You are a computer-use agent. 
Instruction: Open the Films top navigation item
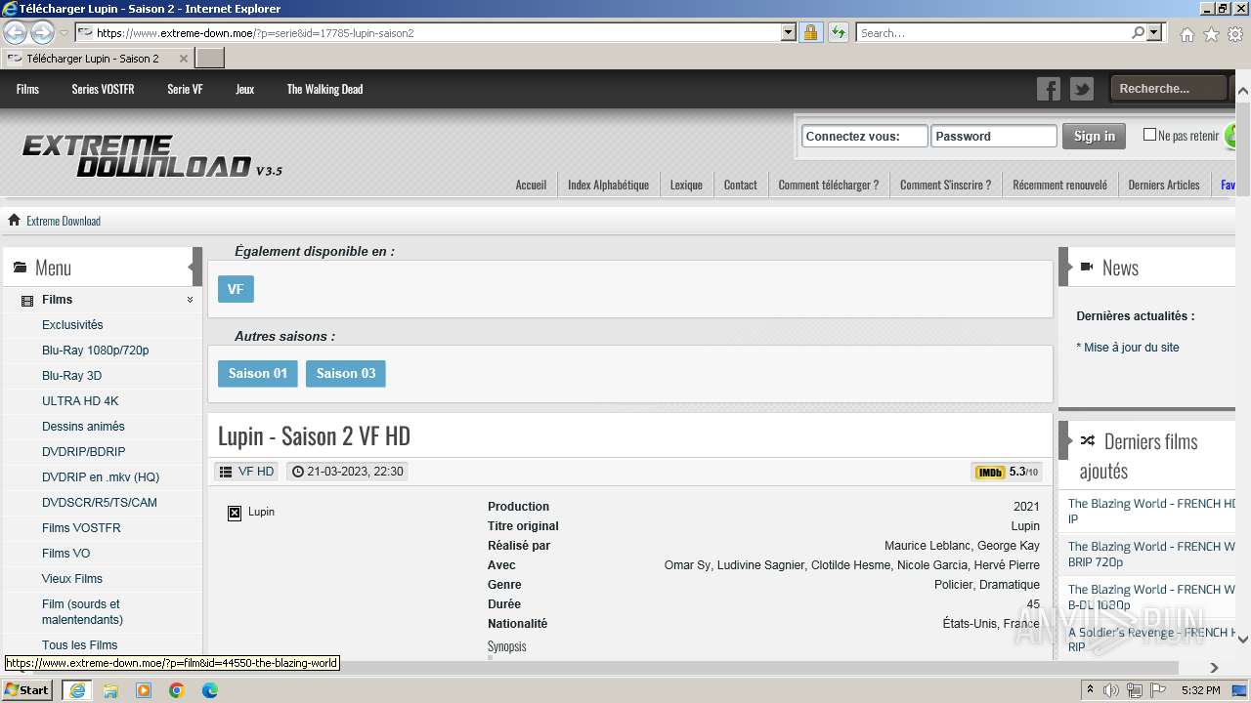(27, 89)
